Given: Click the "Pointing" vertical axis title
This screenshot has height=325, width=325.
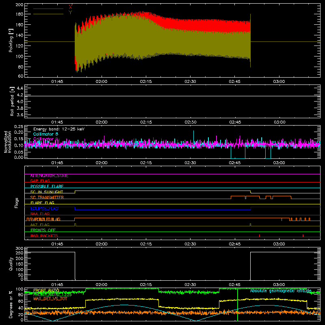Looking at the screenshot, I should coord(11,40).
